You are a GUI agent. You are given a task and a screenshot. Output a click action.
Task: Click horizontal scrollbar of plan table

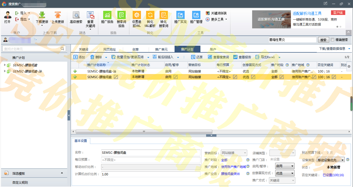144,132
